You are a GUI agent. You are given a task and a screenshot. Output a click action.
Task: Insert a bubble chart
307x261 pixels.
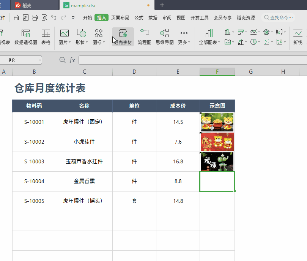[x=279, y=42]
